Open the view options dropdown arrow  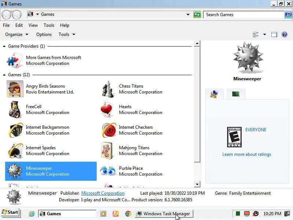pos(264,34)
